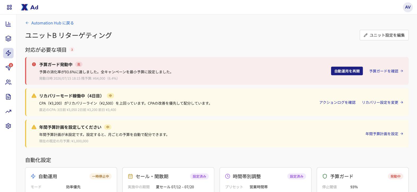Image resolution: width=417 pixels, height=192 pixels.
Task: Open 年間予算計画を設定 link
Action: click(x=384, y=134)
